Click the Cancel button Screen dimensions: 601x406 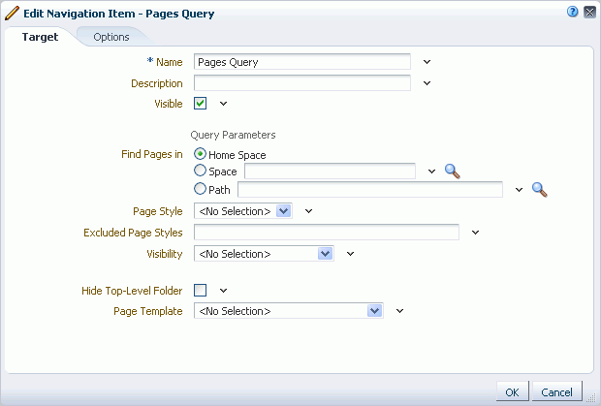point(557,391)
